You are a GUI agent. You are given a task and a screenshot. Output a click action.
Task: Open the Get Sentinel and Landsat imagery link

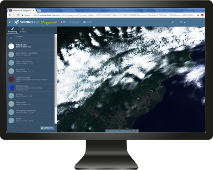point(122,131)
